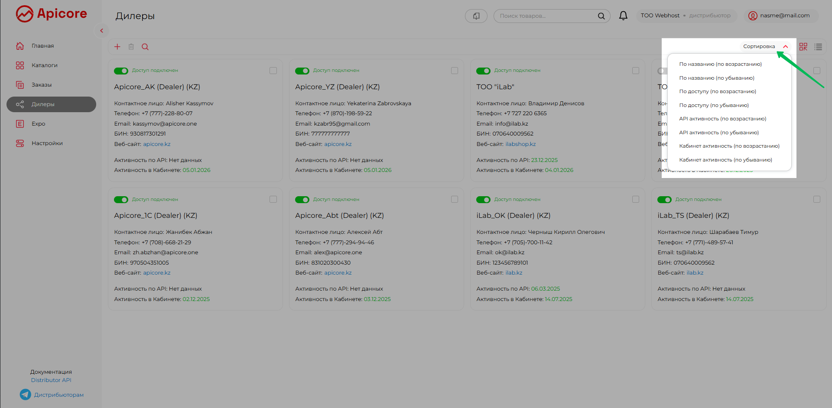Screen dimensions: 832x408
Task: Choose sort По названию (по возрастанию)
Action: [x=720, y=64]
